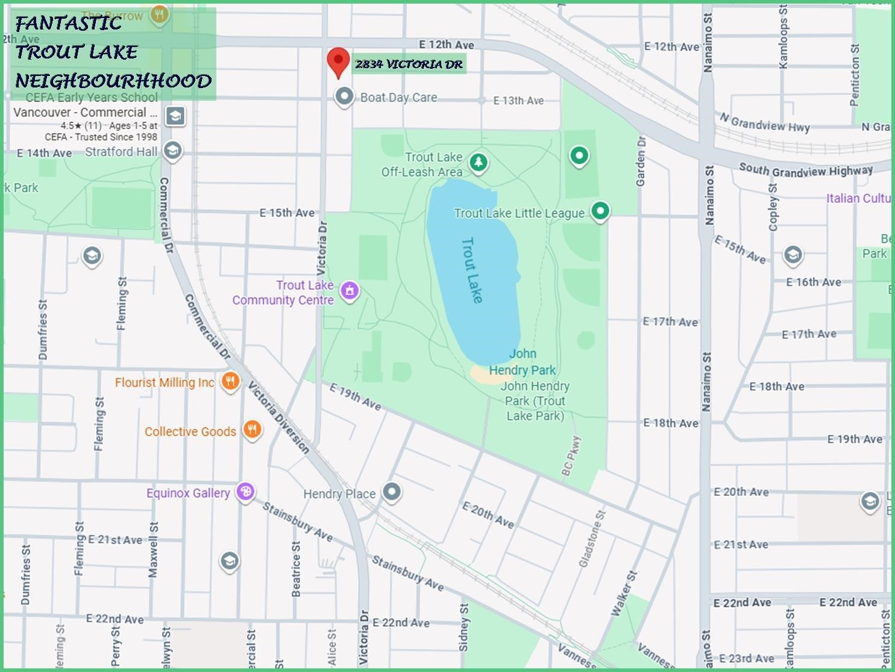Select the BC Pkwy label

coord(571,455)
